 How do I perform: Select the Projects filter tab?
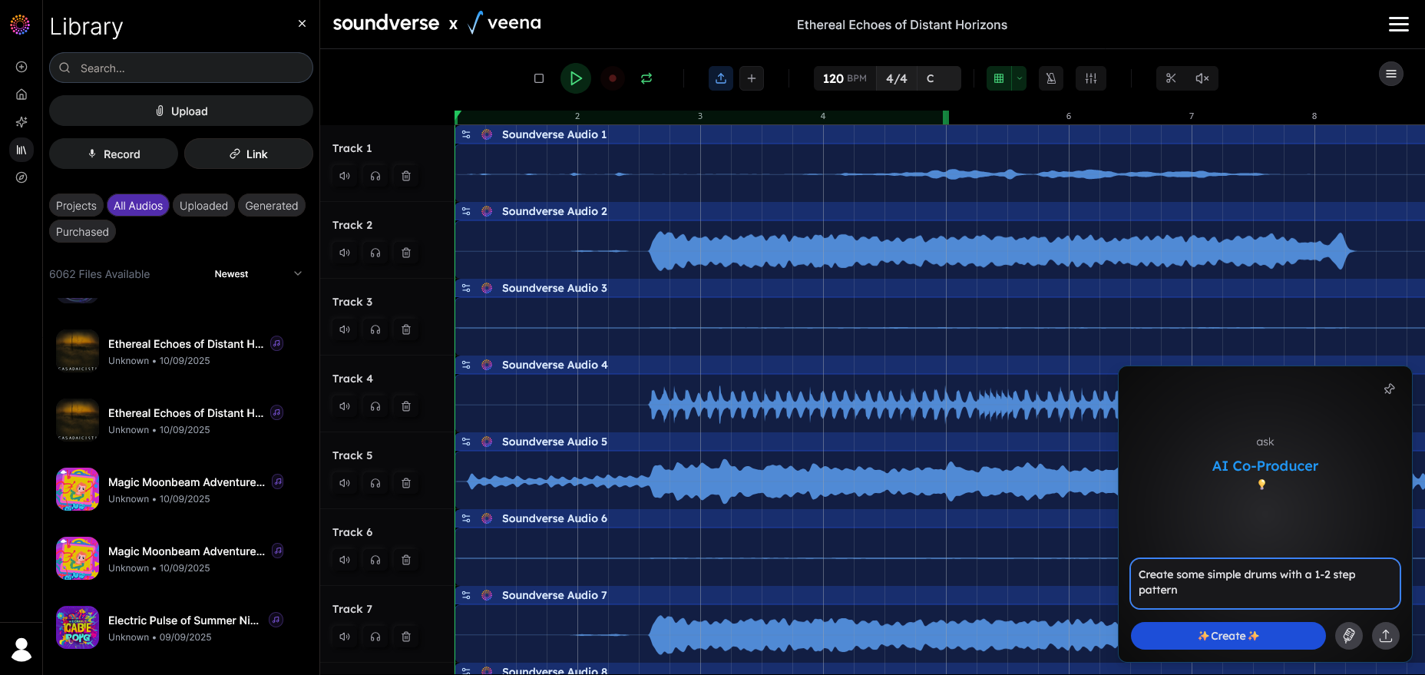tap(76, 206)
